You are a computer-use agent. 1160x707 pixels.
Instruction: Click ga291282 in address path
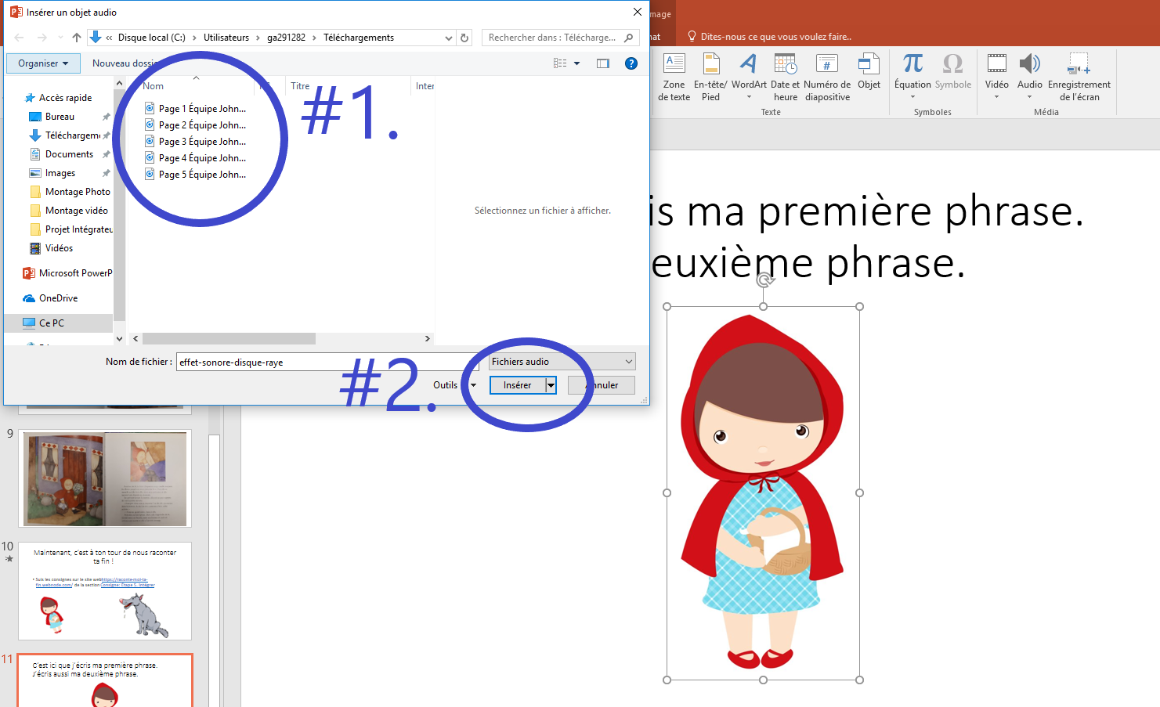pos(286,38)
